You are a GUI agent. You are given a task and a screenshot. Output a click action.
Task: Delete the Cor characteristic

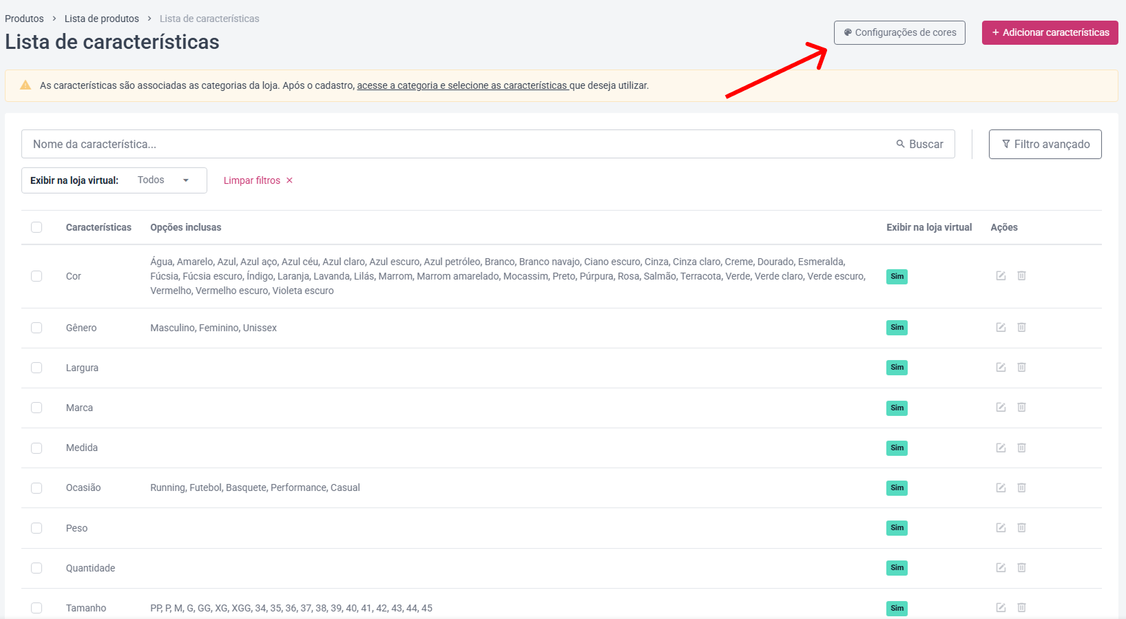(1022, 275)
